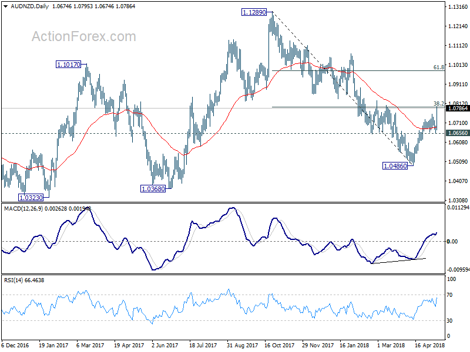This screenshot has width=470, height=352.
Task: Click the MACD -0.009594 scale value
Action: click(458, 270)
